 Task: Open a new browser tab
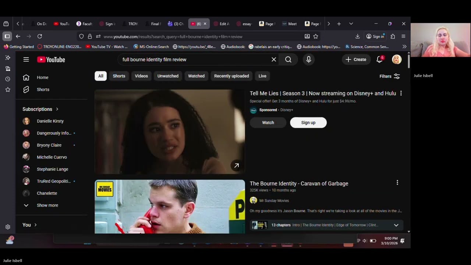point(339,24)
